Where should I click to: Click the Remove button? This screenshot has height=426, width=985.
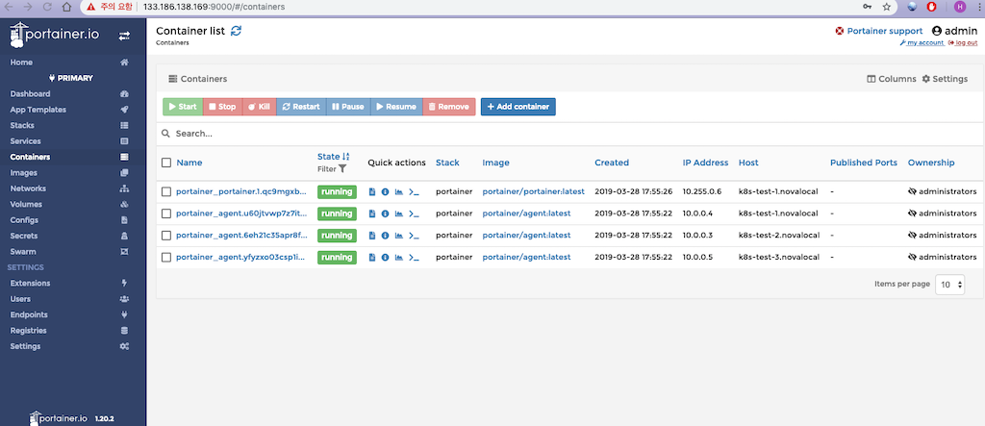449,107
